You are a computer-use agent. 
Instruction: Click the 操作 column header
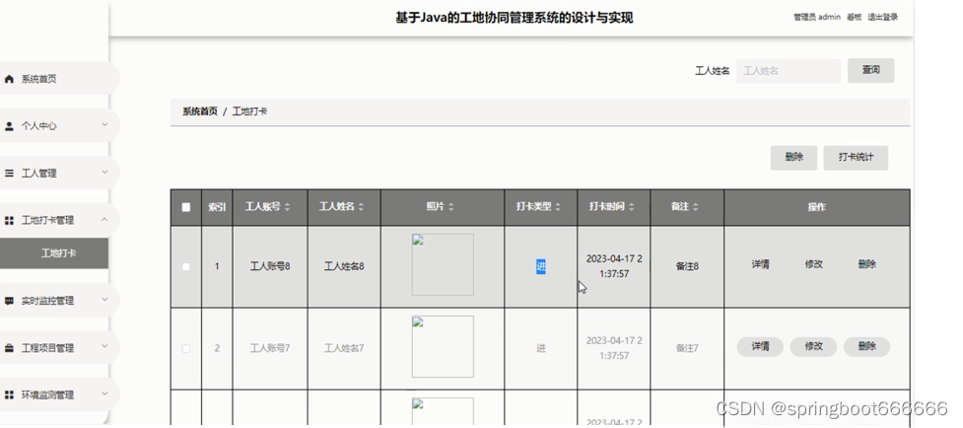pos(816,207)
